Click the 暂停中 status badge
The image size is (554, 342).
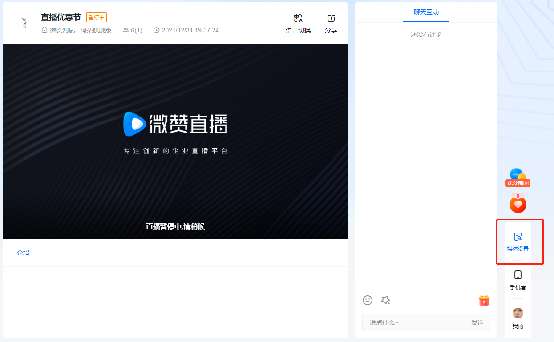click(97, 17)
